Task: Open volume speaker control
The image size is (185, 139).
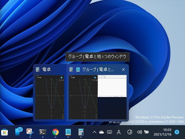Action: tap(139, 132)
